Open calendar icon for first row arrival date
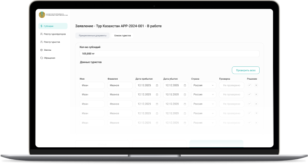Screen dimensions: 308x165 (x=157, y=85)
